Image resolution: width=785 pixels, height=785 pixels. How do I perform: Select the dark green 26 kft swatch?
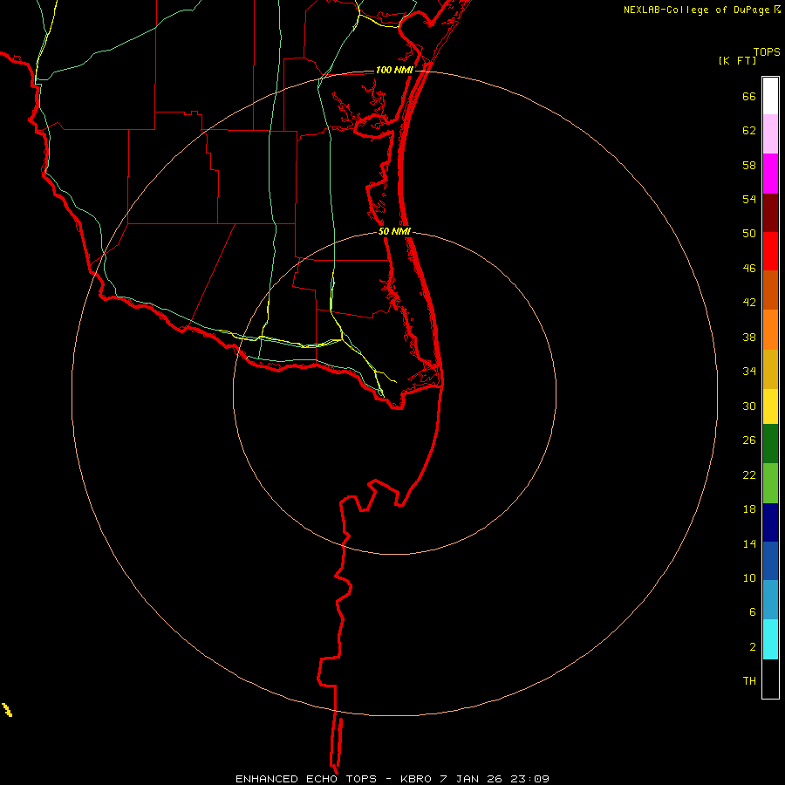coord(770,444)
